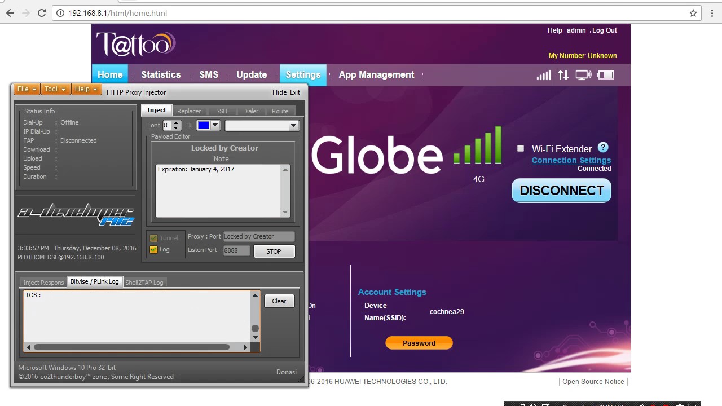Open the Statistics page
722x406 pixels.
(161, 74)
